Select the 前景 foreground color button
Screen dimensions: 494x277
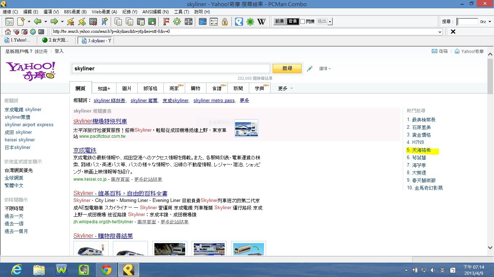(280, 22)
